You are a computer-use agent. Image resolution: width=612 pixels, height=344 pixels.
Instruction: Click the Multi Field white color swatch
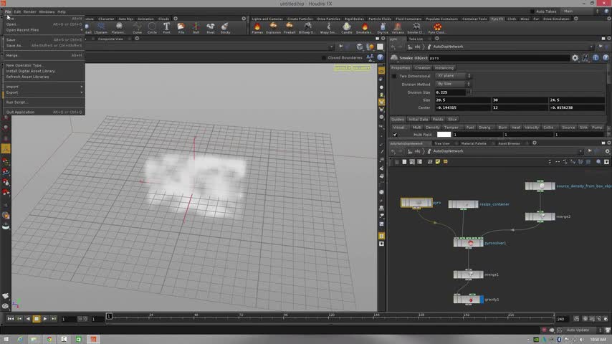(444, 135)
